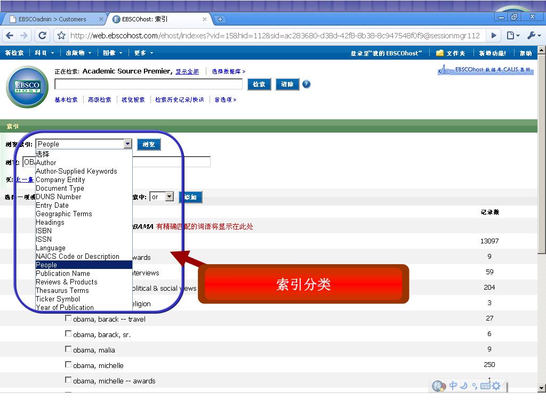Click 登录至"我的 EBSCOhost" link
Image resolution: width=546 pixels, height=409 pixels.
tap(386, 53)
